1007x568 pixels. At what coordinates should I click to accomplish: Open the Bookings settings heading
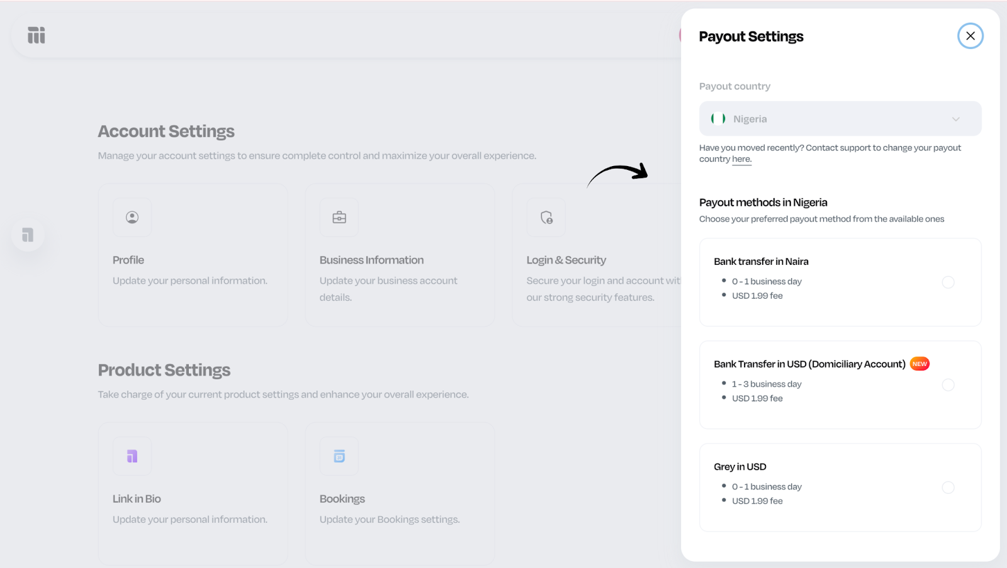(342, 499)
